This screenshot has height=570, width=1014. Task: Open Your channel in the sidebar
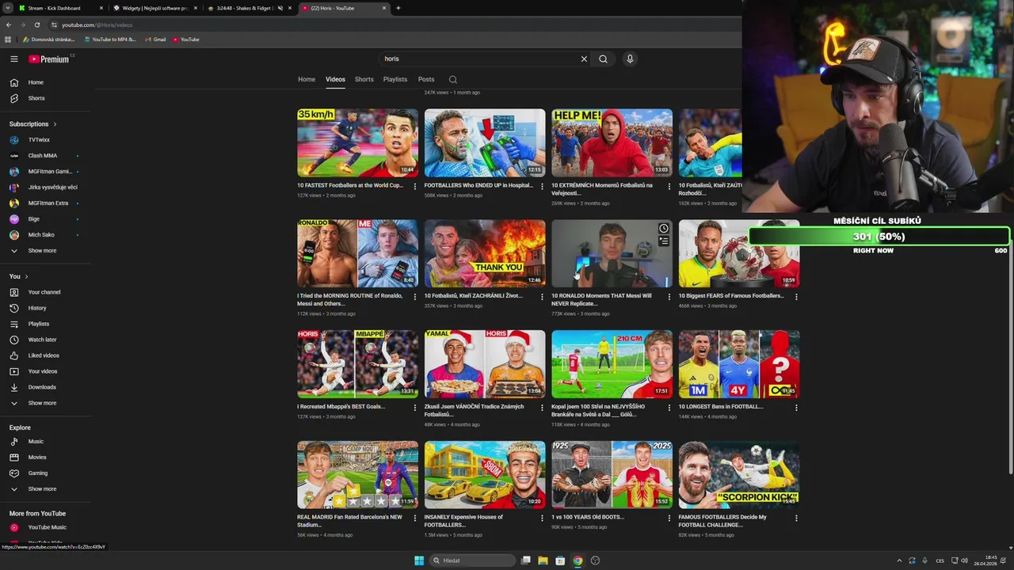point(44,292)
